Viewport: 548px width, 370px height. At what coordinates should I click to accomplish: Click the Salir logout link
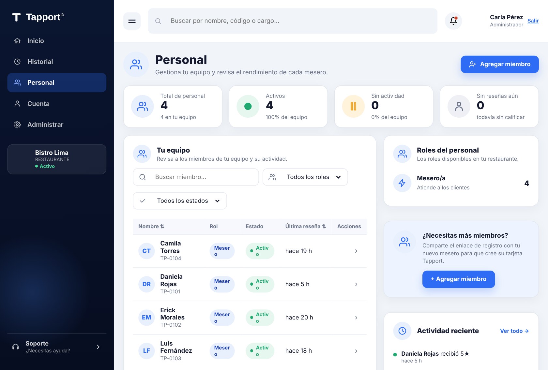[533, 21]
